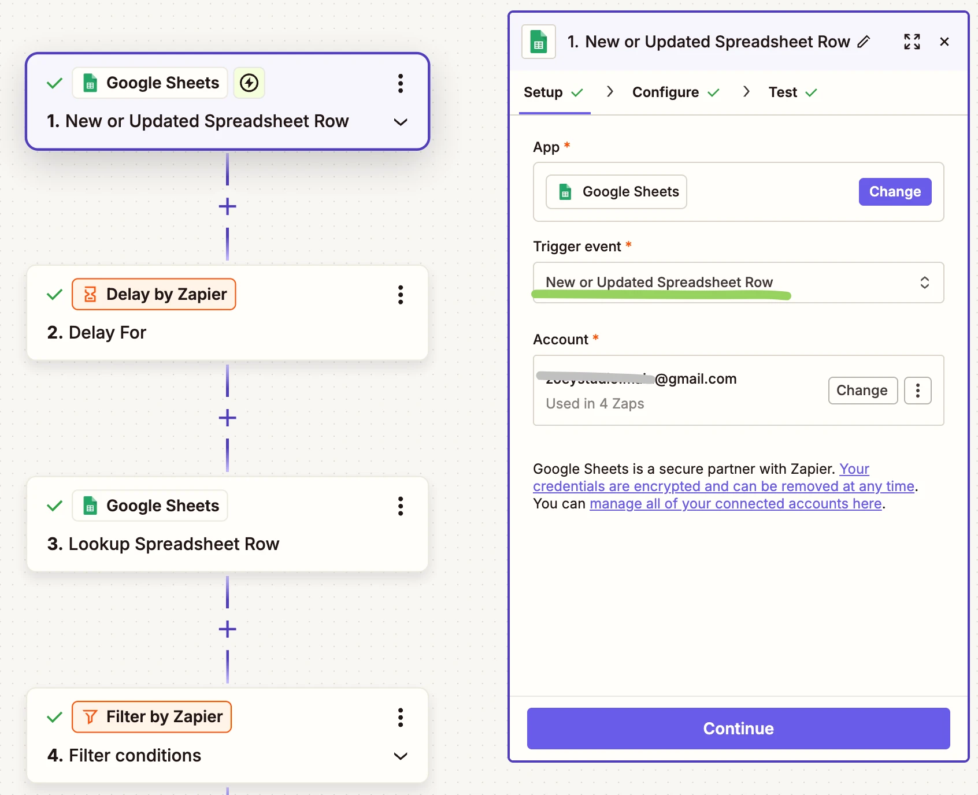Insert a step before Filter by Zapier

(227, 629)
